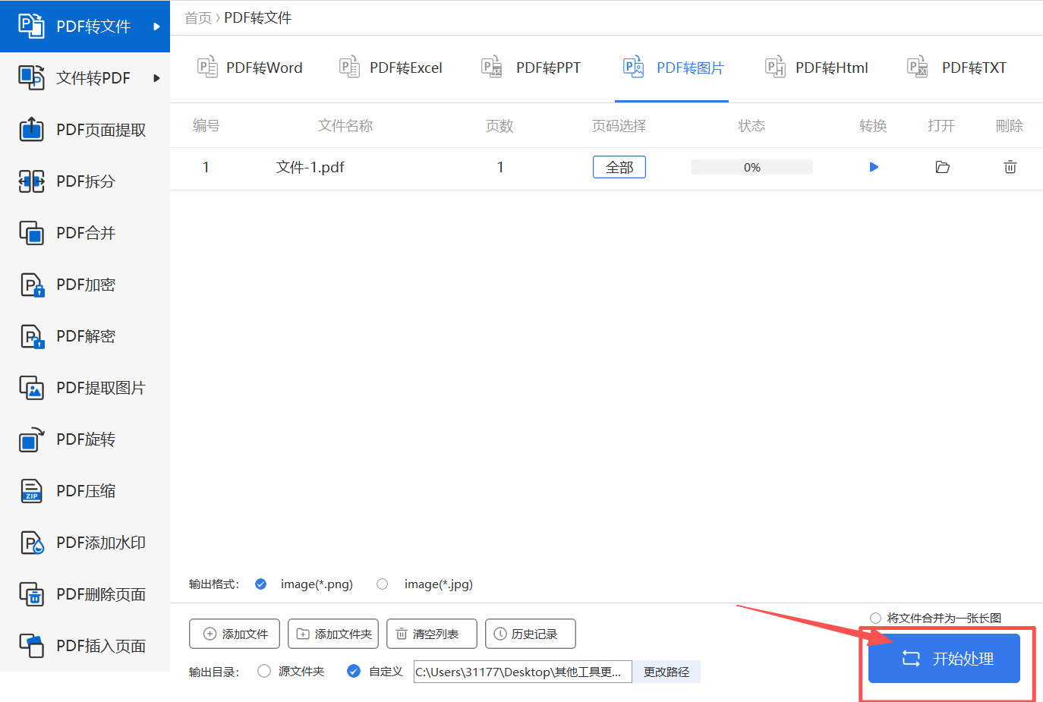Click the PDF转PPT tab icon
This screenshot has width=1043, height=702.
click(x=492, y=68)
